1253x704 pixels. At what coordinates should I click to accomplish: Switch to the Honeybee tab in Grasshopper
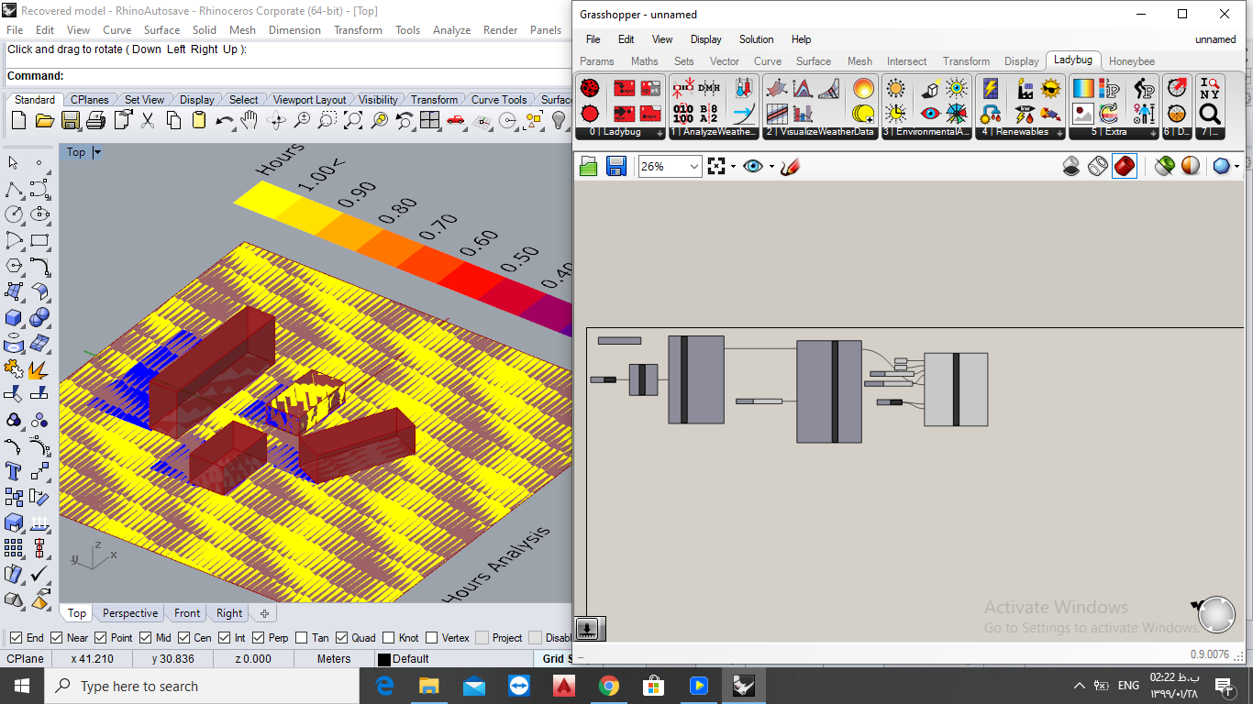click(x=1132, y=61)
